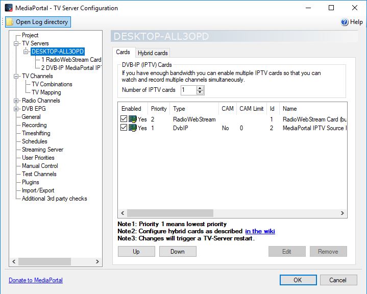Click the disabled Edit button

tap(287, 252)
